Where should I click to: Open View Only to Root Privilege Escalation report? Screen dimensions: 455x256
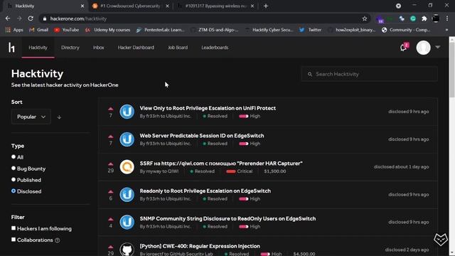coord(208,108)
